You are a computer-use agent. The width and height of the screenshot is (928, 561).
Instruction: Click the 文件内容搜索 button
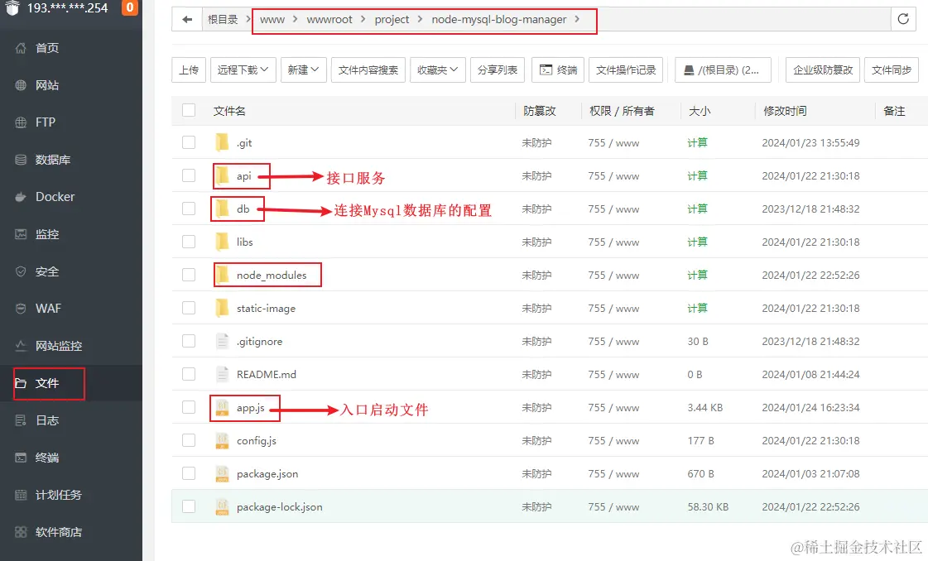click(368, 70)
